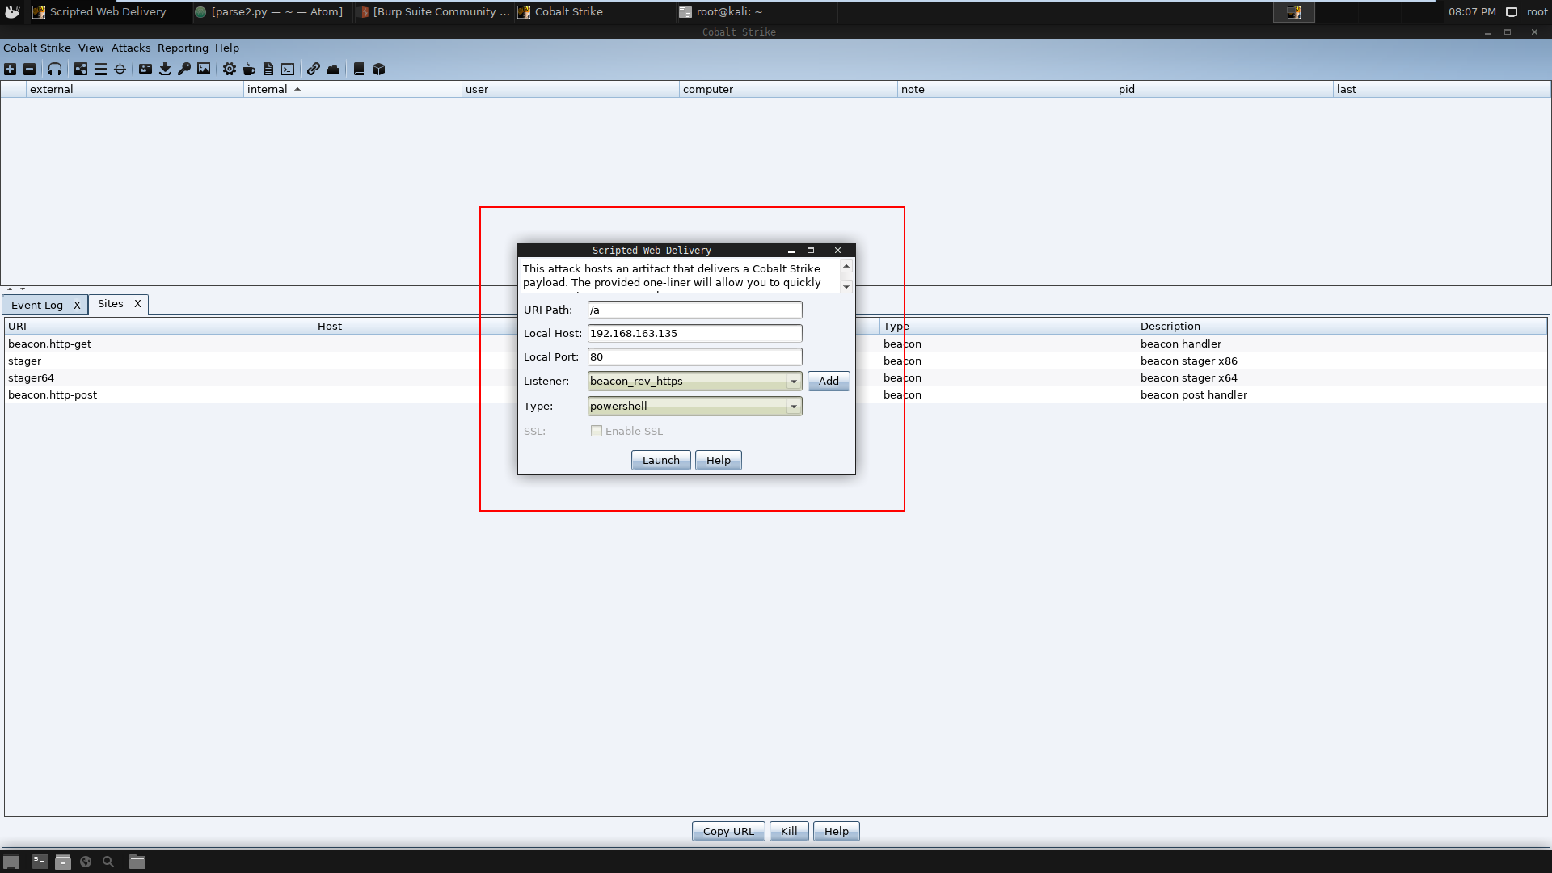The width and height of the screenshot is (1552, 873).
Task: Click the URI column header
Action: click(x=160, y=327)
